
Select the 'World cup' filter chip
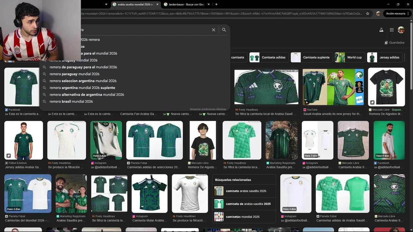coord(350,57)
